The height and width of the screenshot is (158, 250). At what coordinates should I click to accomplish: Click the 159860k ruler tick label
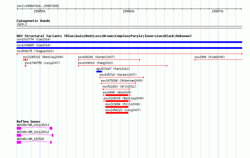pyautogui.click(x=128, y=11)
